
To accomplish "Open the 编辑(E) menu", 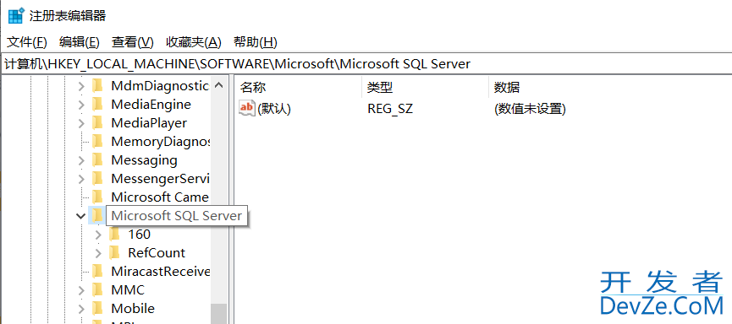I will pos(80,42).
